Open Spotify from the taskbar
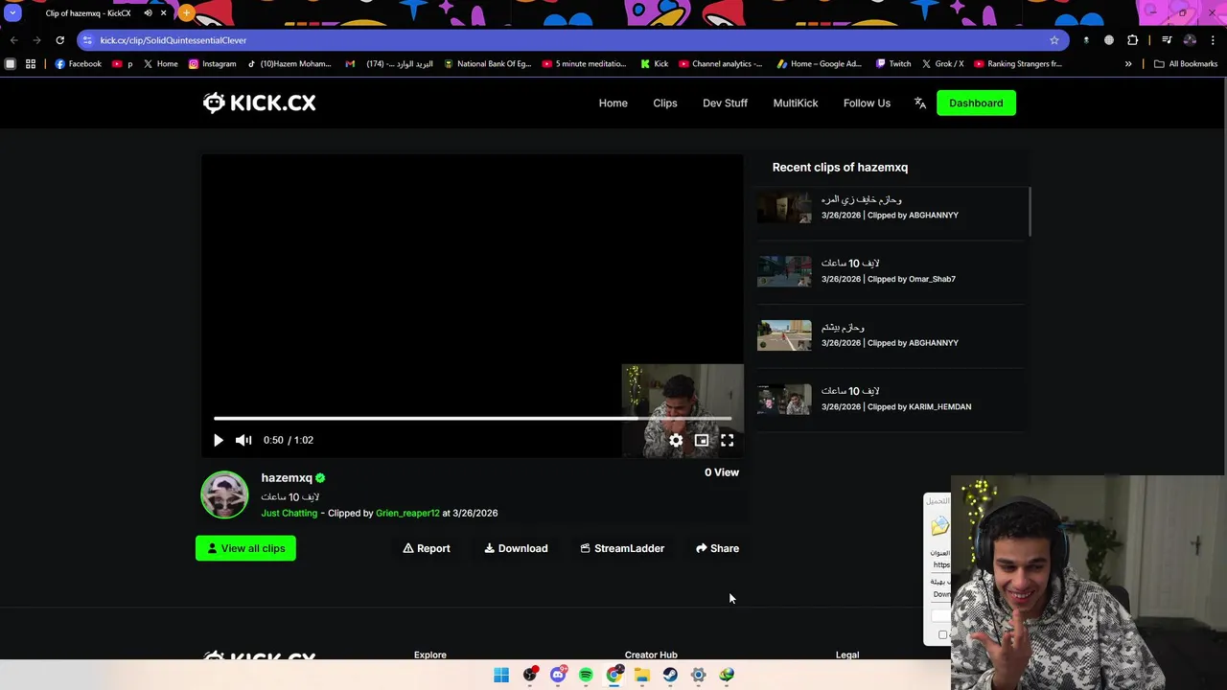Viewport: 1227px width, 690px height. click(x=586, y=675)
